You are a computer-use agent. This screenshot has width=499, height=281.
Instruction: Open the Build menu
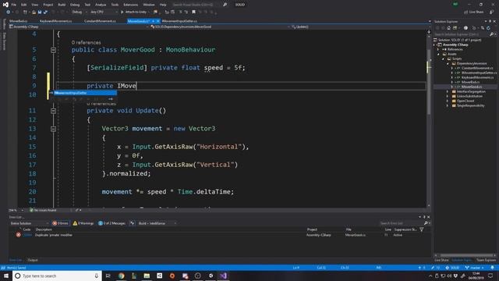pyautogui.click(x=62, y=5)
